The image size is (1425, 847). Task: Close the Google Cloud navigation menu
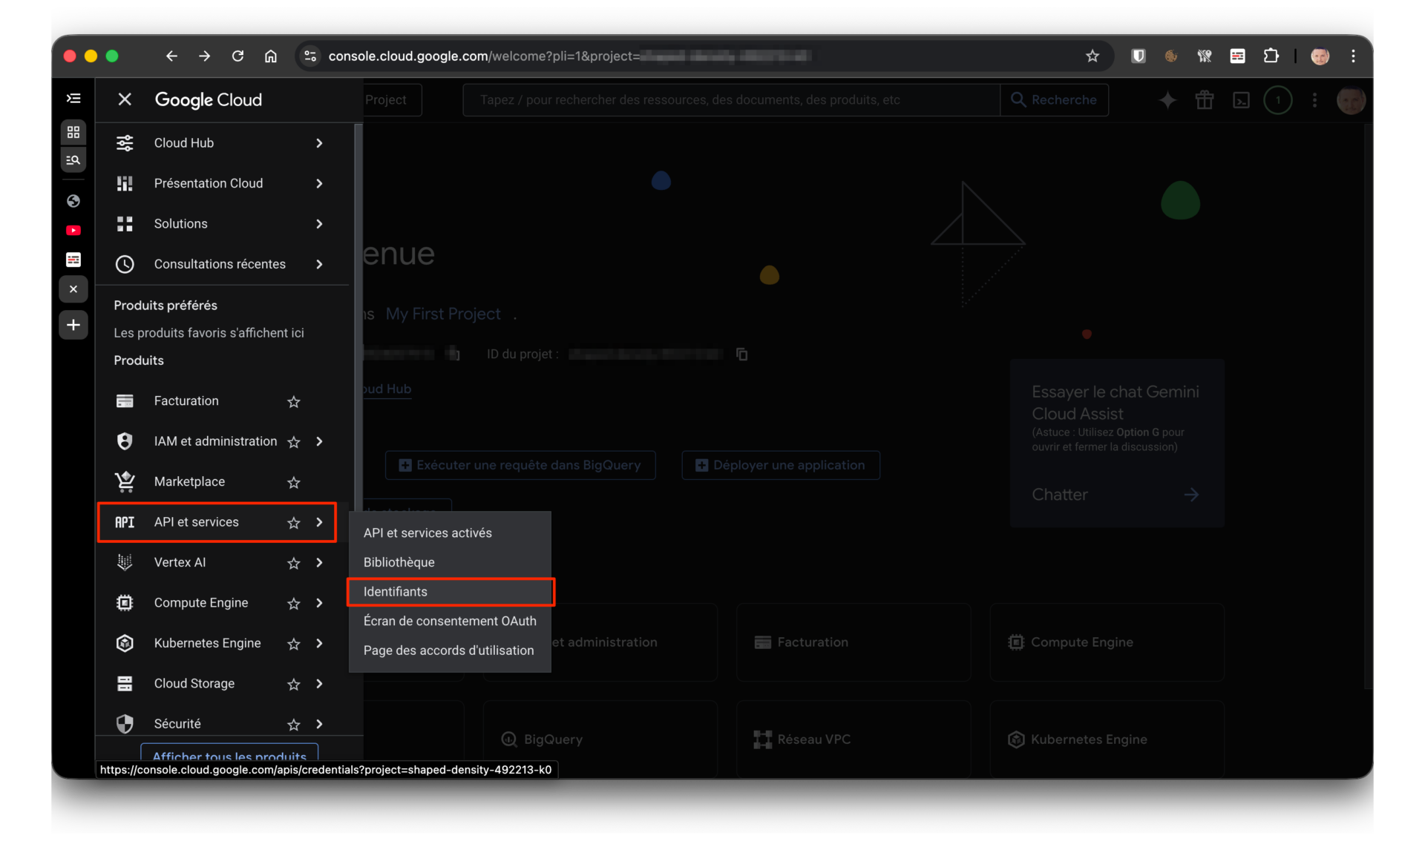click(125, 99)
